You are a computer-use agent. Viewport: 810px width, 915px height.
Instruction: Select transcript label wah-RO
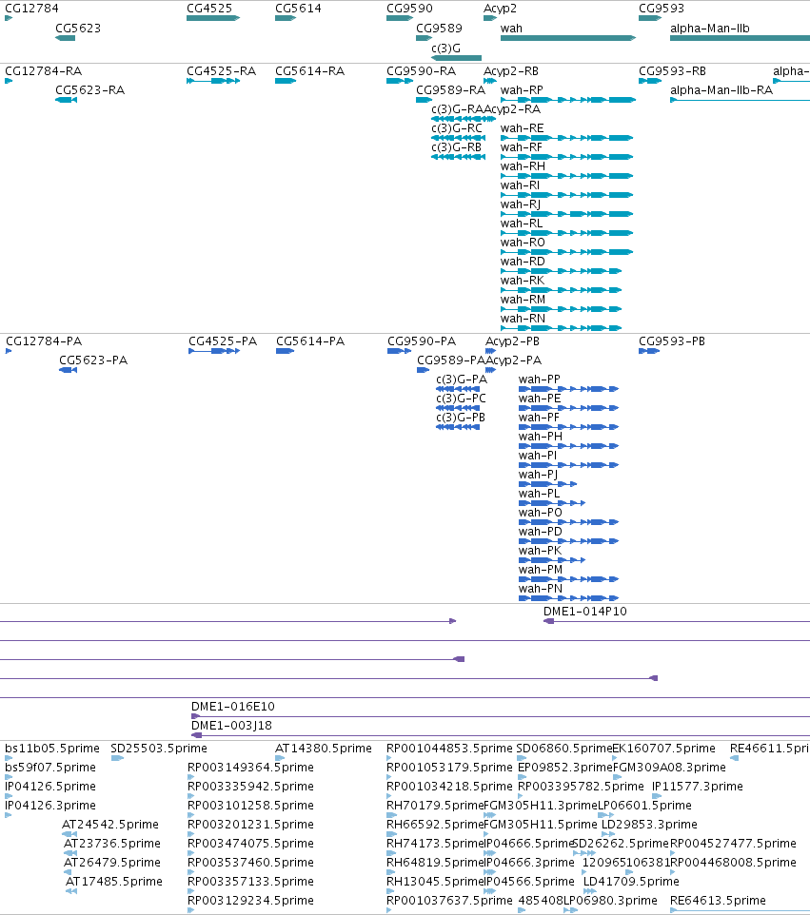click(x=523, y=243)
